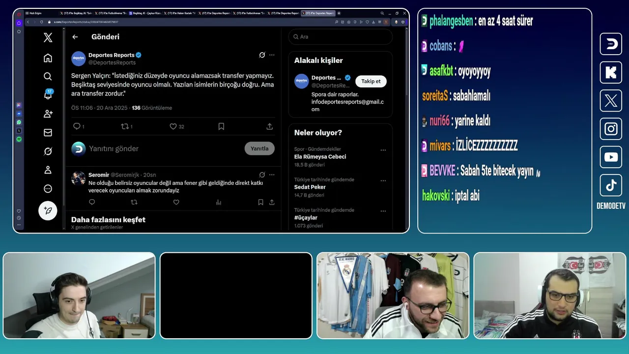The image size is (629, 354).
Task: Open Sedat Peker trending topic
Action: point(310,187)
